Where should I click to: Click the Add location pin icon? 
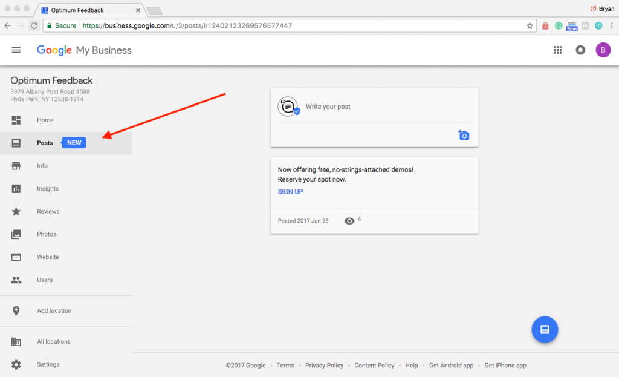(16, 310)
